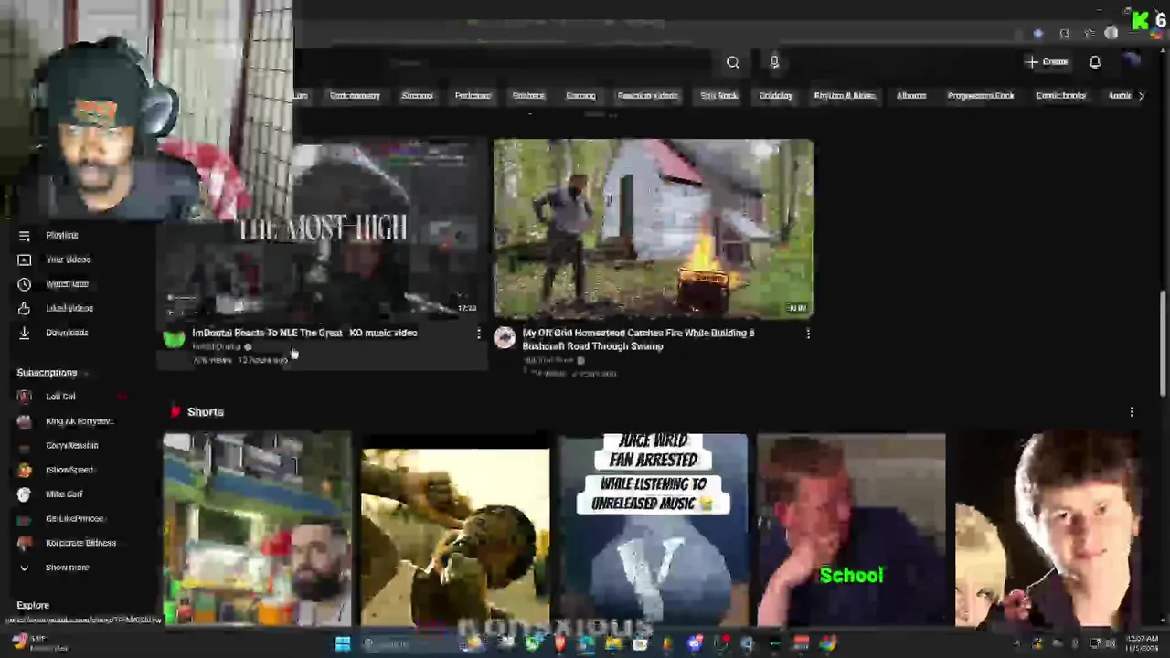Open the Shorts shelf options menu
Image resolution: width=1170 pixels, height=658 pixels.
[x=1132, y=412]
